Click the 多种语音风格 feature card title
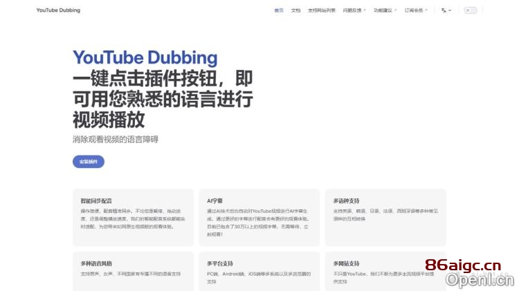 click(x=96, y=263)
